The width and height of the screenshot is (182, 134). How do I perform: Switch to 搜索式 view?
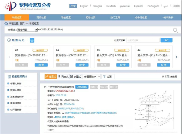click(51, 77)
